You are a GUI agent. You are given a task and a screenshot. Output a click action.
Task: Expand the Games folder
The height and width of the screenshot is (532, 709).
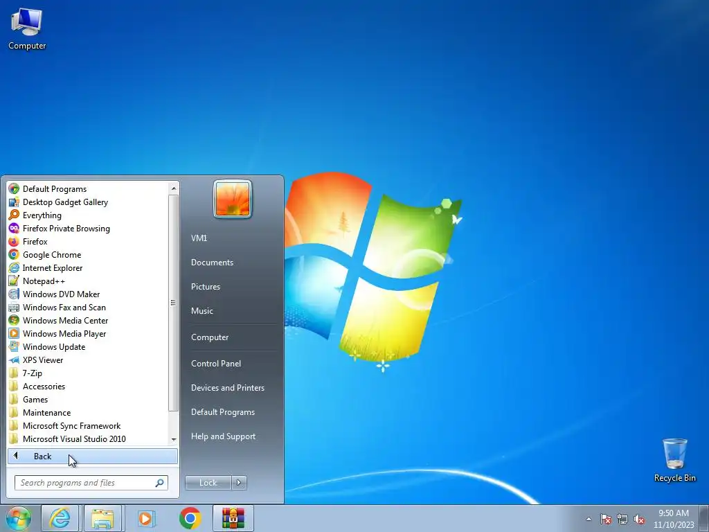[x=35, y=399]
